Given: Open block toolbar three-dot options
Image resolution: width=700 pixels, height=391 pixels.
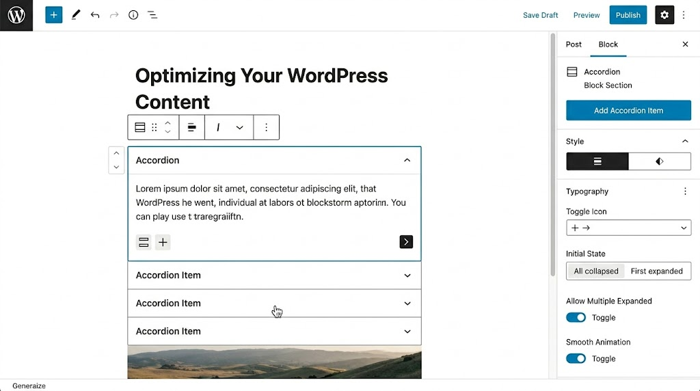Looking at the screenshot, I should pyautogui.click(x=266, y=128).
